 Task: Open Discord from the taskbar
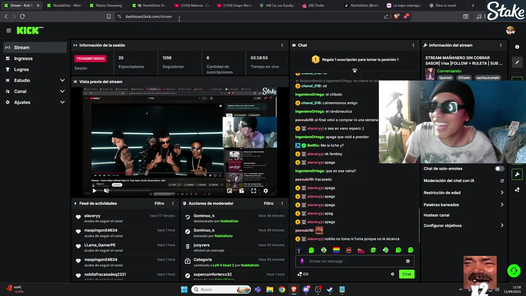coord(306,289)
